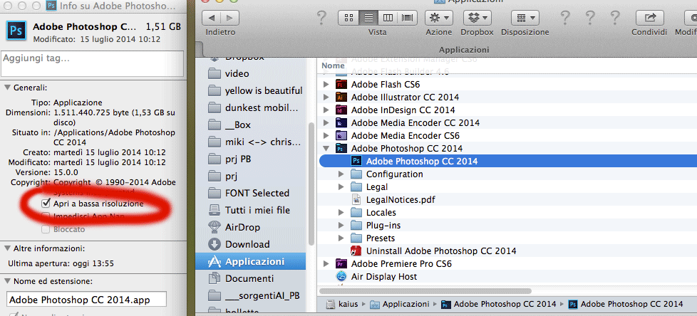Click the Adobe Premiere Pro CS6 icon
Screen dimensions: 697x316
click(341, 263)
